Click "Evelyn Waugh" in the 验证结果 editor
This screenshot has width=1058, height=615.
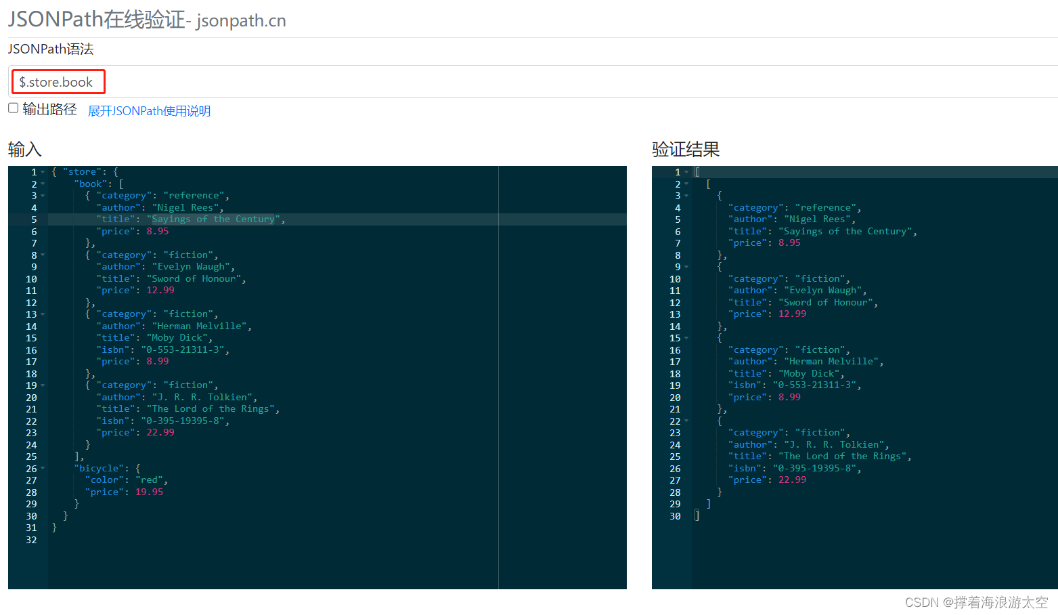[x=823, y=291]
